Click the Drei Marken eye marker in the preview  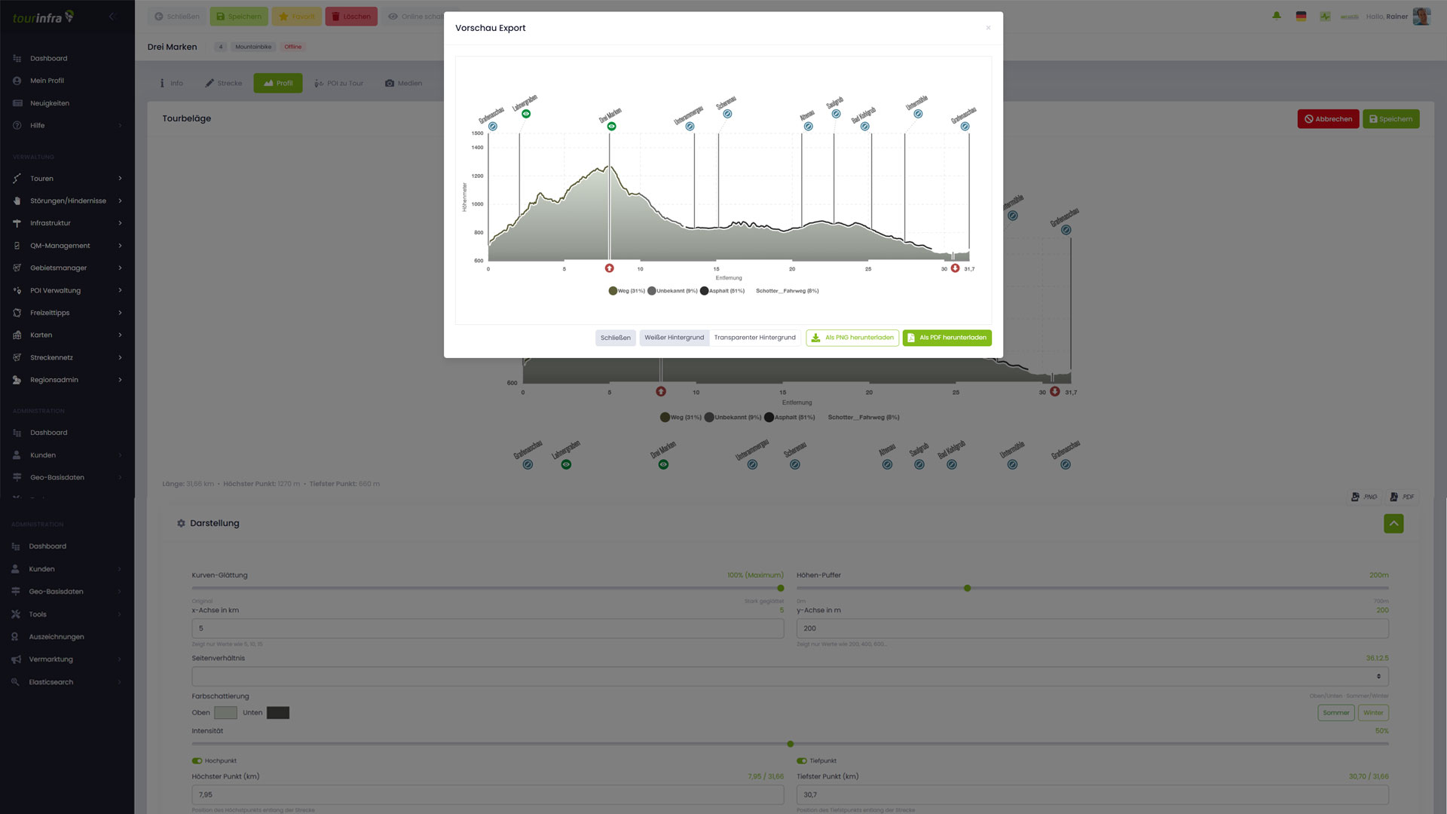(x=612, y=127)
